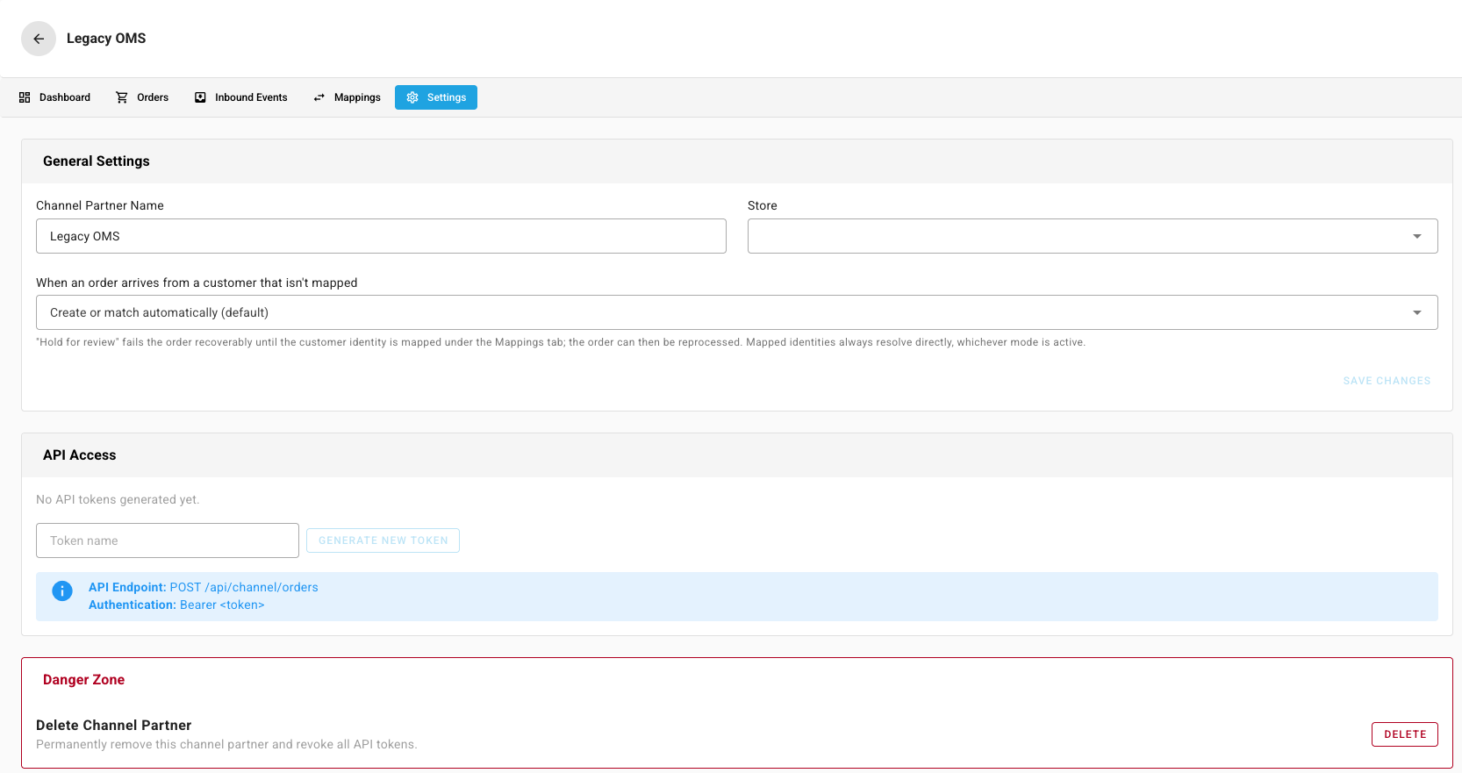Focus the Token name input field

click(168, 540)
